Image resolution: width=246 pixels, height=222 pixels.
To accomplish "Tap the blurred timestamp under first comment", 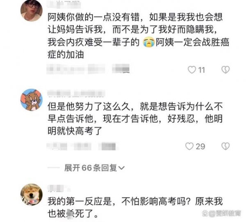I will coord(88,69).
